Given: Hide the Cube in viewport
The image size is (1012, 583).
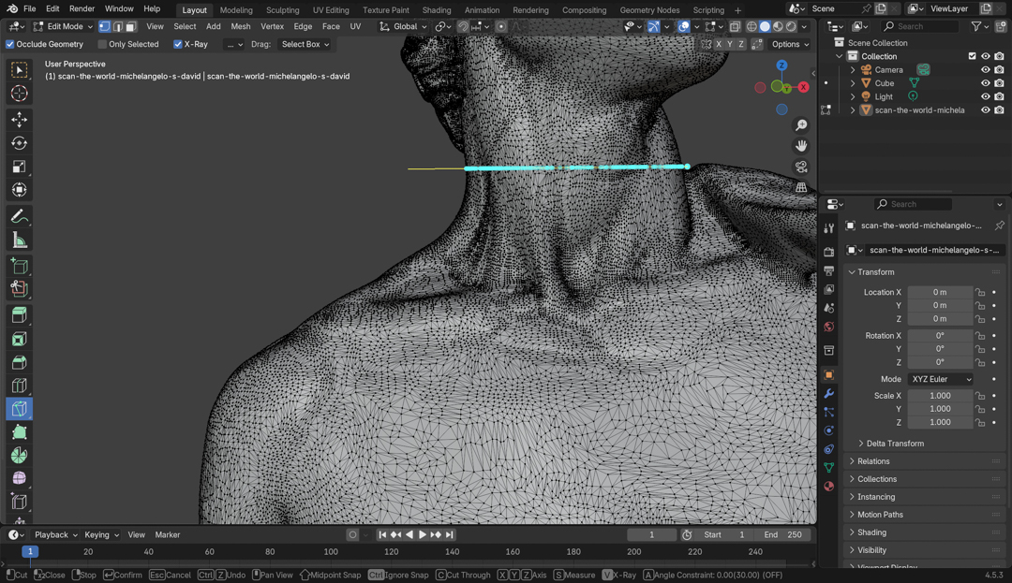Looking at the screenshot, I should pos(985,83).
